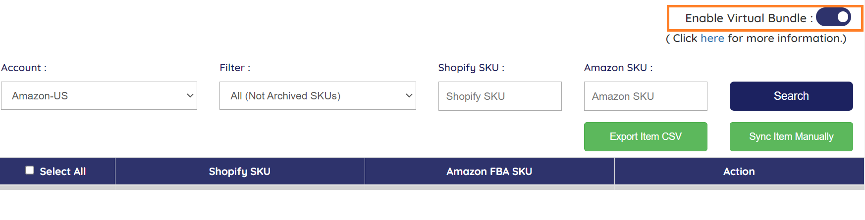Open the Account dropdown showing Amazon-US
Image resolution: width=865 pixels, height=220 pixels.
pyautogui.click(x=99, y=96)
